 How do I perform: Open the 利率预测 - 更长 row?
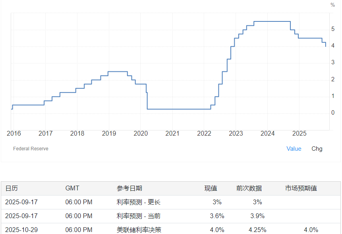(x=138, y=202)
